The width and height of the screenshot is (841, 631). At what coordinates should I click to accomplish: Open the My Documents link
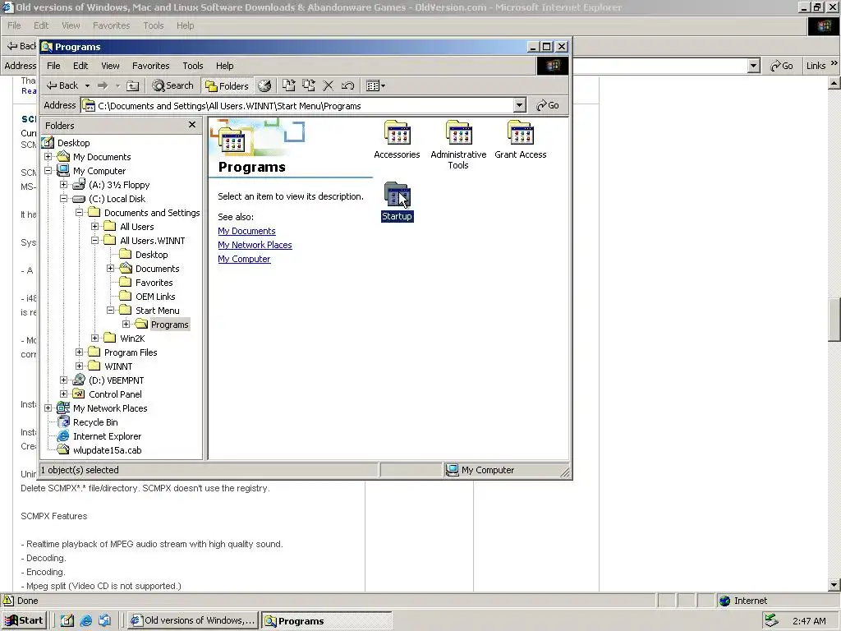tap(246, 231)
